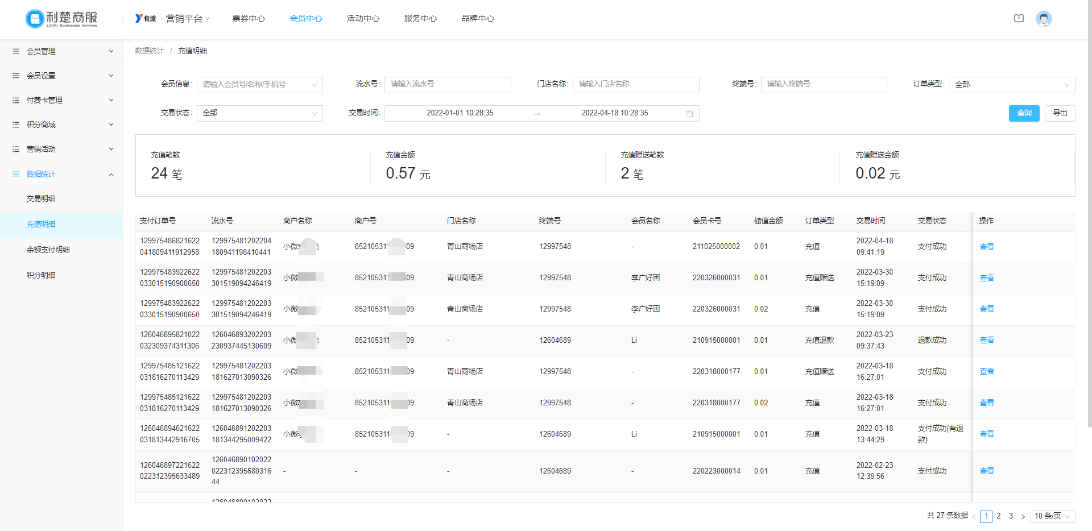Image resolution: width=1092 pixels, height=531 pixels.
Task: Click the 查询 button
Action: point(1024,113)
